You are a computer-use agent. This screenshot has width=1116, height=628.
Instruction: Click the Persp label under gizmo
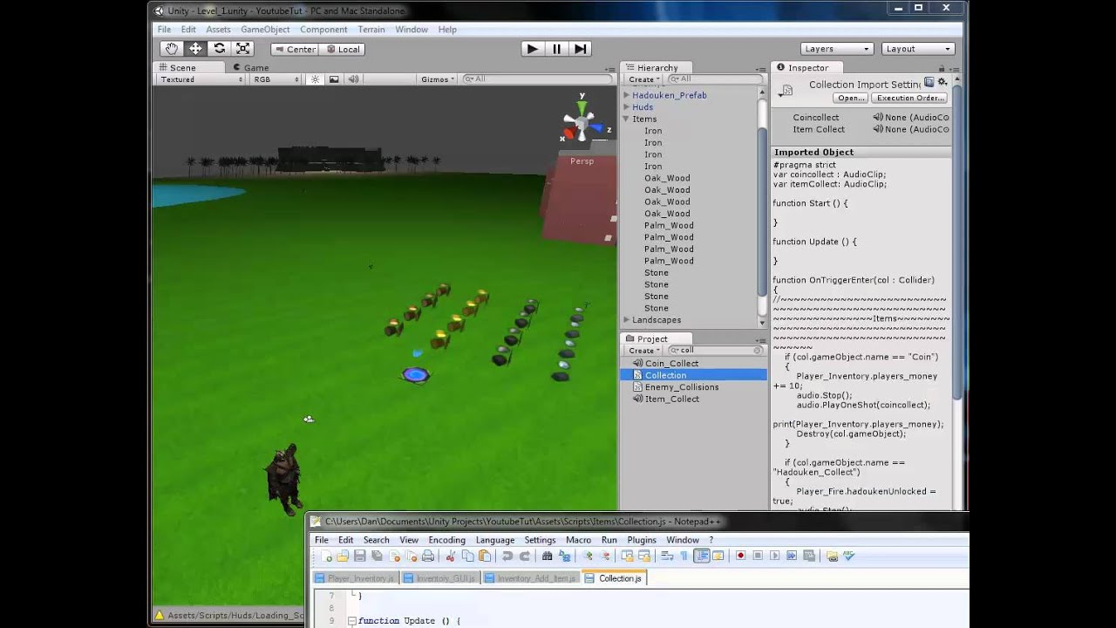tap(582, 161)
